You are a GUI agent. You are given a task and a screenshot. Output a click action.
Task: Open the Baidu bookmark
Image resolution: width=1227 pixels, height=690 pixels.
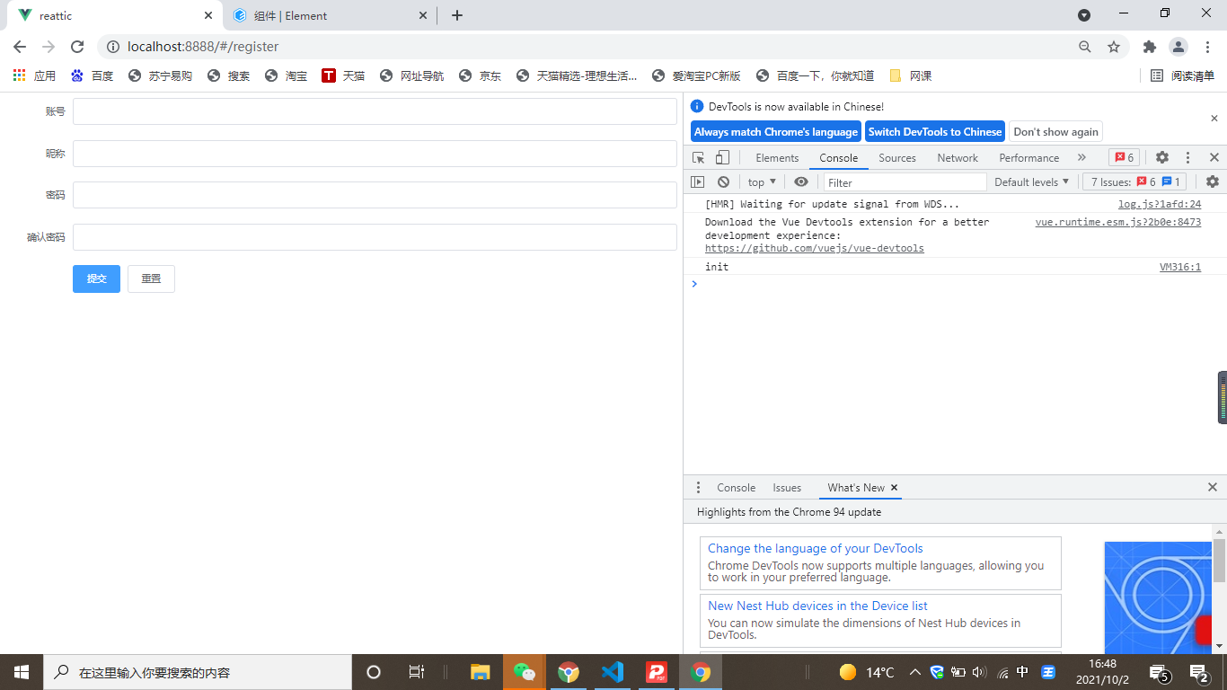[92, 75]
